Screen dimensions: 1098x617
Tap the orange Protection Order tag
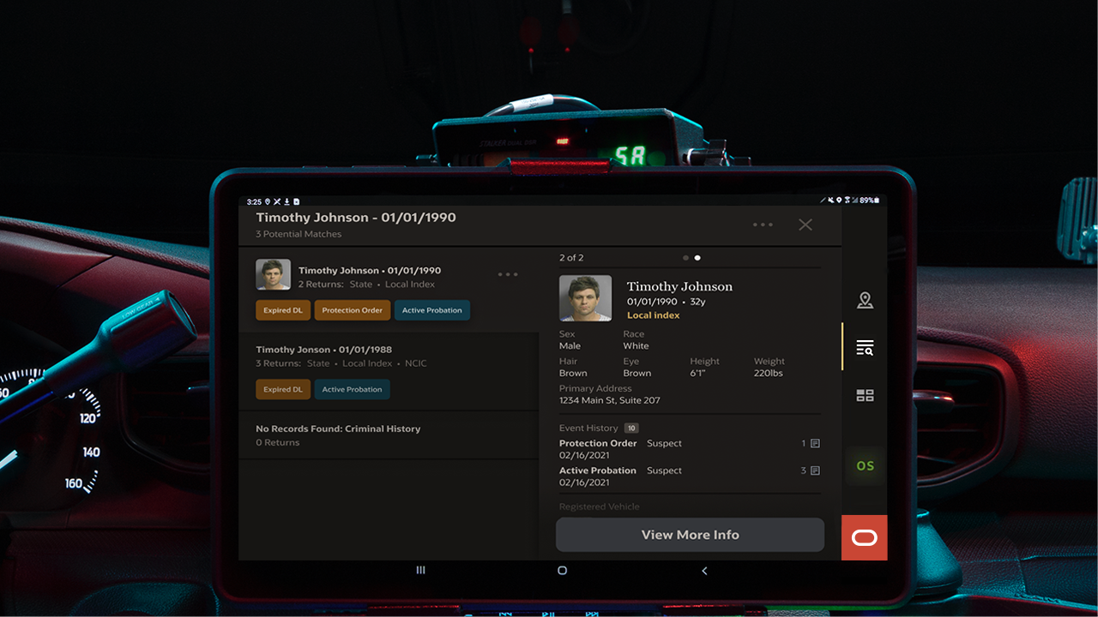[x=353, y=310]
